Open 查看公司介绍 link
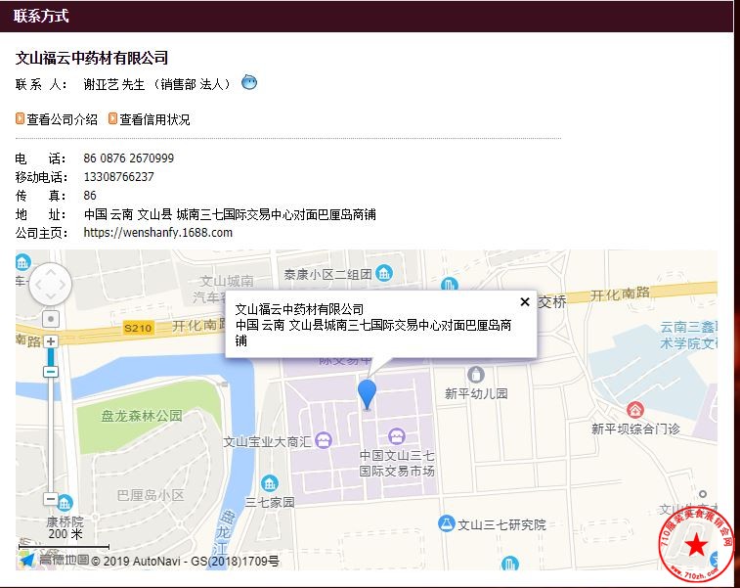 pos(62,119)
